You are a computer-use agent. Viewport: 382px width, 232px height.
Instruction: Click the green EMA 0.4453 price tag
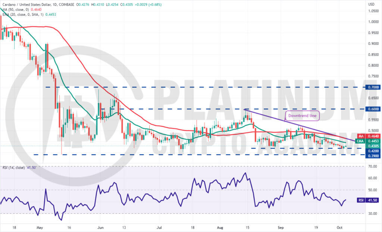[x=369, y=141]
